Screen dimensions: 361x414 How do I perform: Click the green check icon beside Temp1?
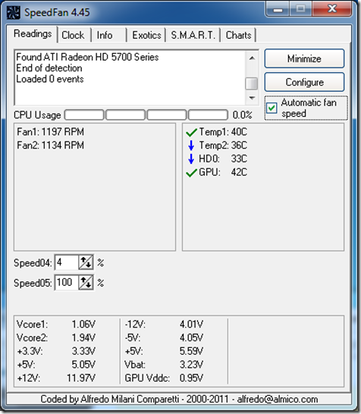191,132
